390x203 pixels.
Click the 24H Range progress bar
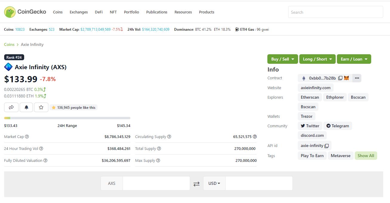pyautogui.click(x=67, y=118)
